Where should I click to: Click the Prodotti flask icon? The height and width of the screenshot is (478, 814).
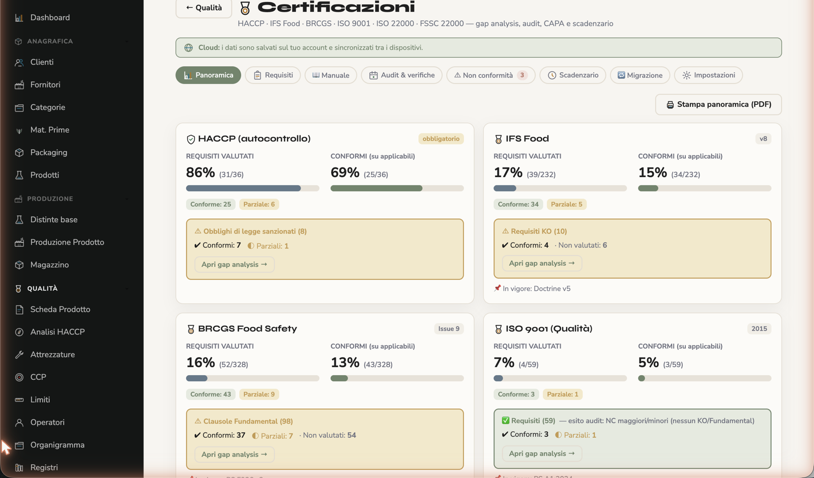pos(19,175)
